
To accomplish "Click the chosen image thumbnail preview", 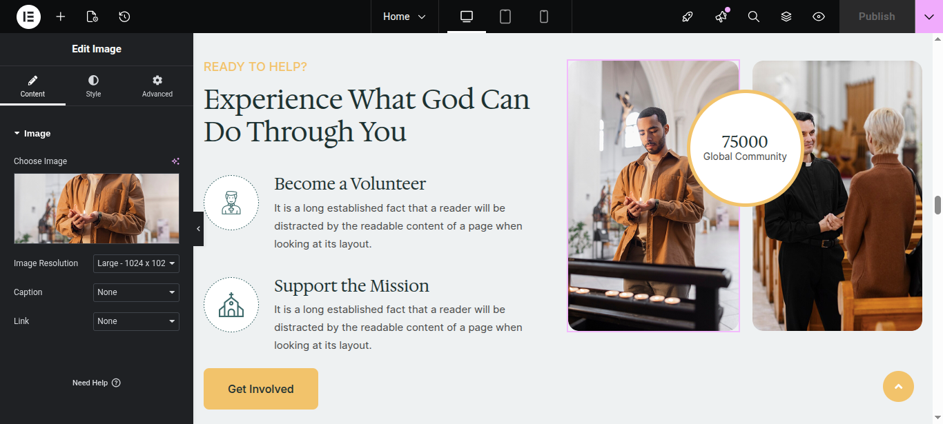I will tap(97, 208).
